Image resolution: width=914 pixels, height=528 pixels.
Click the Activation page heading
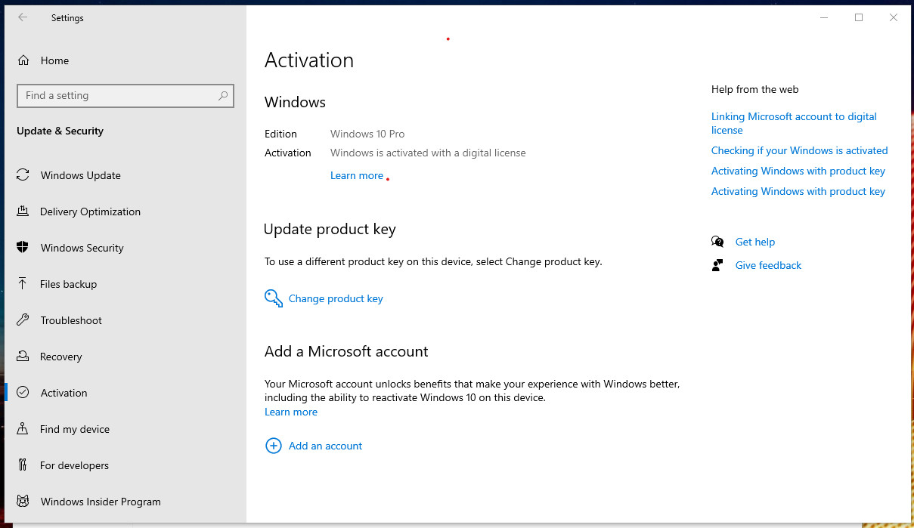(309, 60)
